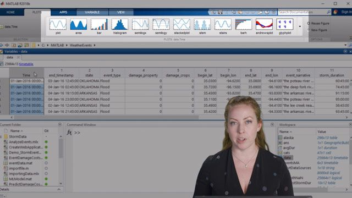Select the avgDur workspace variable

click(x=289, y=148)
